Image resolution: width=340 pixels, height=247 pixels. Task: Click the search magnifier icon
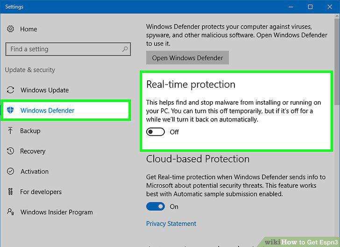click(x=125, y=49)
